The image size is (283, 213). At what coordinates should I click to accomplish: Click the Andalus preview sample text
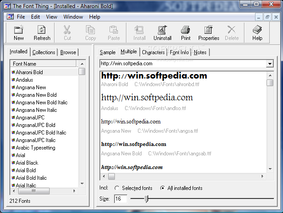click(147, 98)
